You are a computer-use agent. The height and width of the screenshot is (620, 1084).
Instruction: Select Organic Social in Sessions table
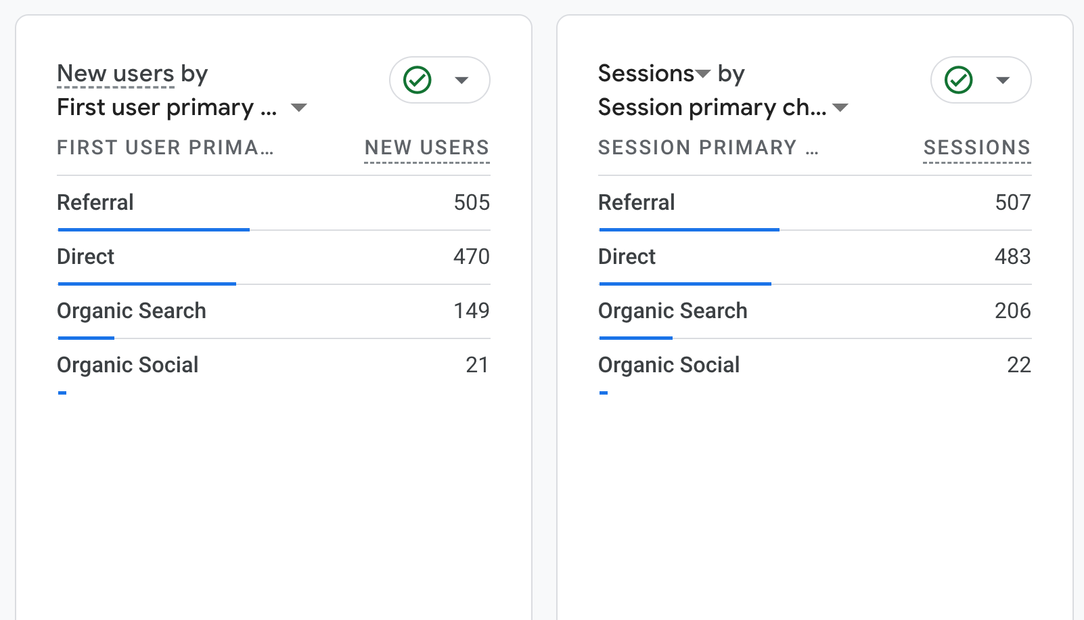pos(669,365)
